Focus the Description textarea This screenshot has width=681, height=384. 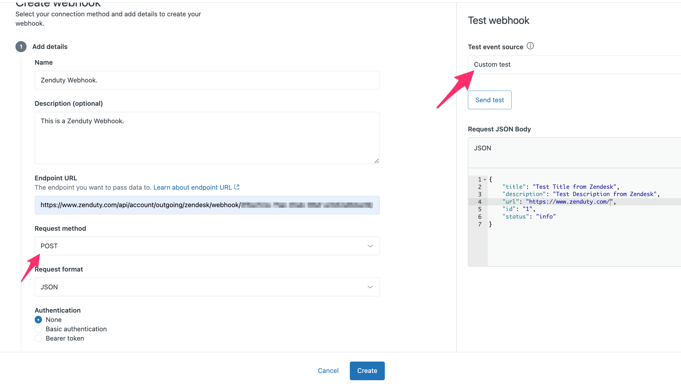[207, 138]
